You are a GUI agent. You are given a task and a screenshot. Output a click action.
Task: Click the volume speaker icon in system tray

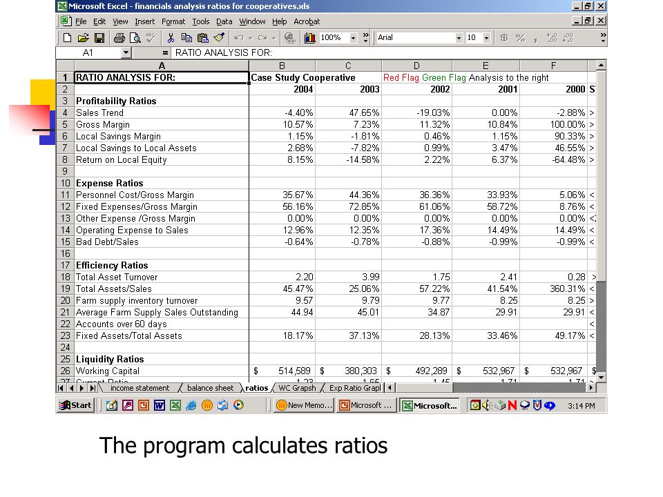click(x=487, y=405)
